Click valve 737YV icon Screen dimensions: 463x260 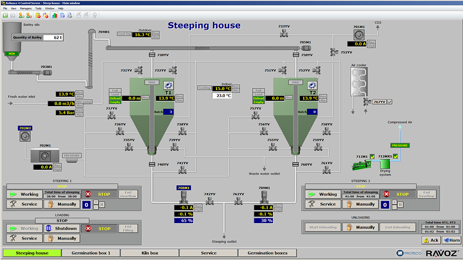click(112, 115)
